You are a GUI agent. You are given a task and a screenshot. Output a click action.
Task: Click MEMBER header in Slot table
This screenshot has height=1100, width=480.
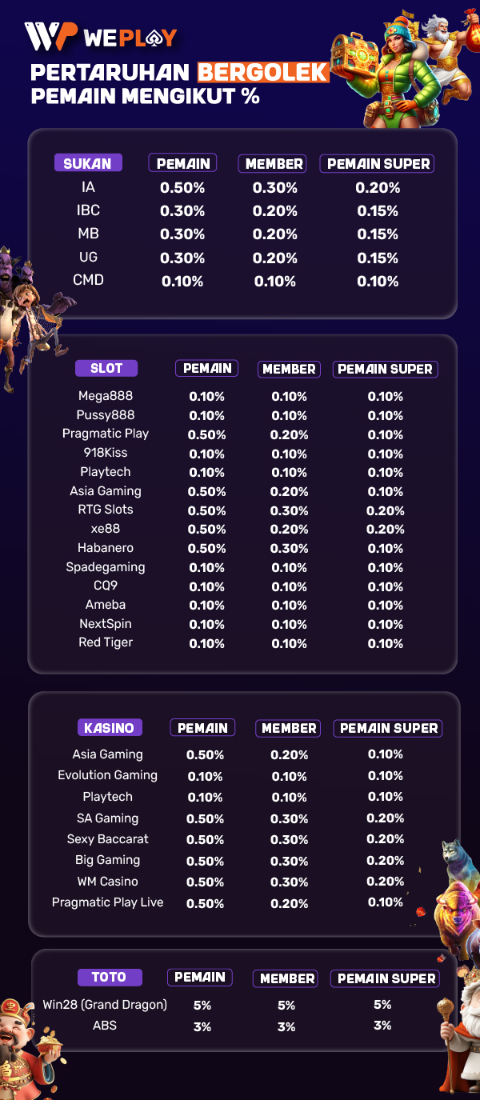pos(289,369)
